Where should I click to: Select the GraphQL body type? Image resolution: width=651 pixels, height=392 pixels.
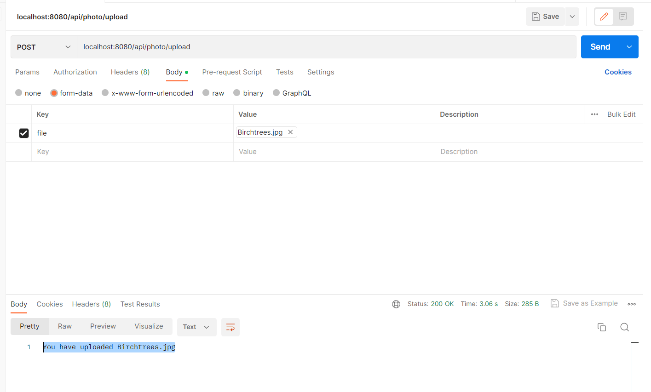coord(277,93)
